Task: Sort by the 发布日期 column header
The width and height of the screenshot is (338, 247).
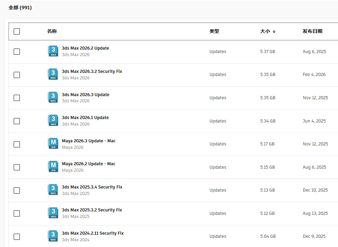Action: [313, 31]
